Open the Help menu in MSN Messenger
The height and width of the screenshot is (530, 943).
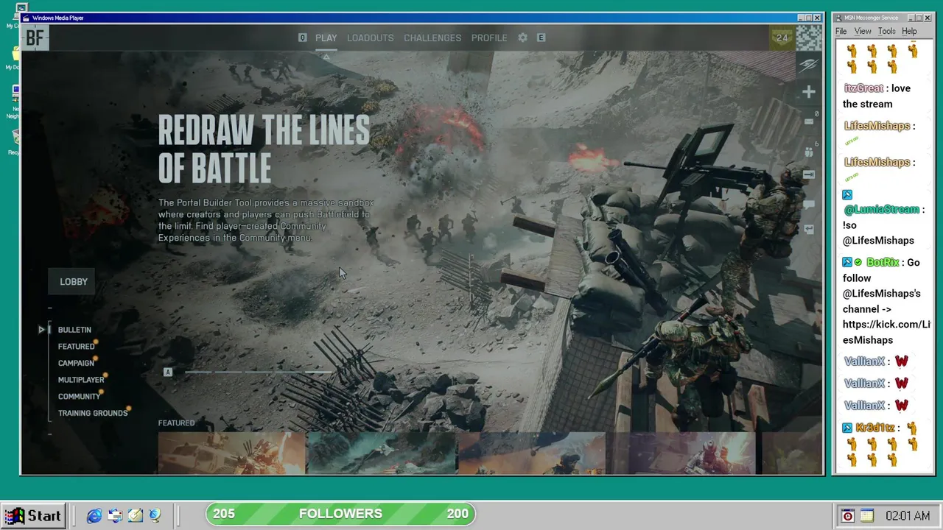click(910, 31)
